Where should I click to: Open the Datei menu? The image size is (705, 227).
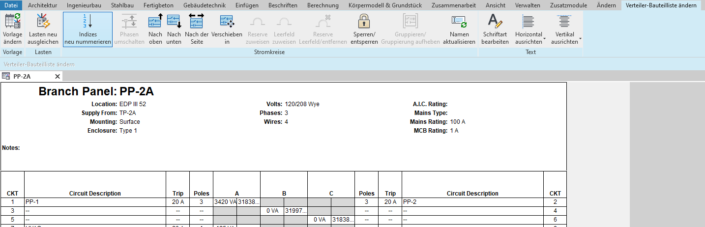pyautogui.click(x=11, y=5)
